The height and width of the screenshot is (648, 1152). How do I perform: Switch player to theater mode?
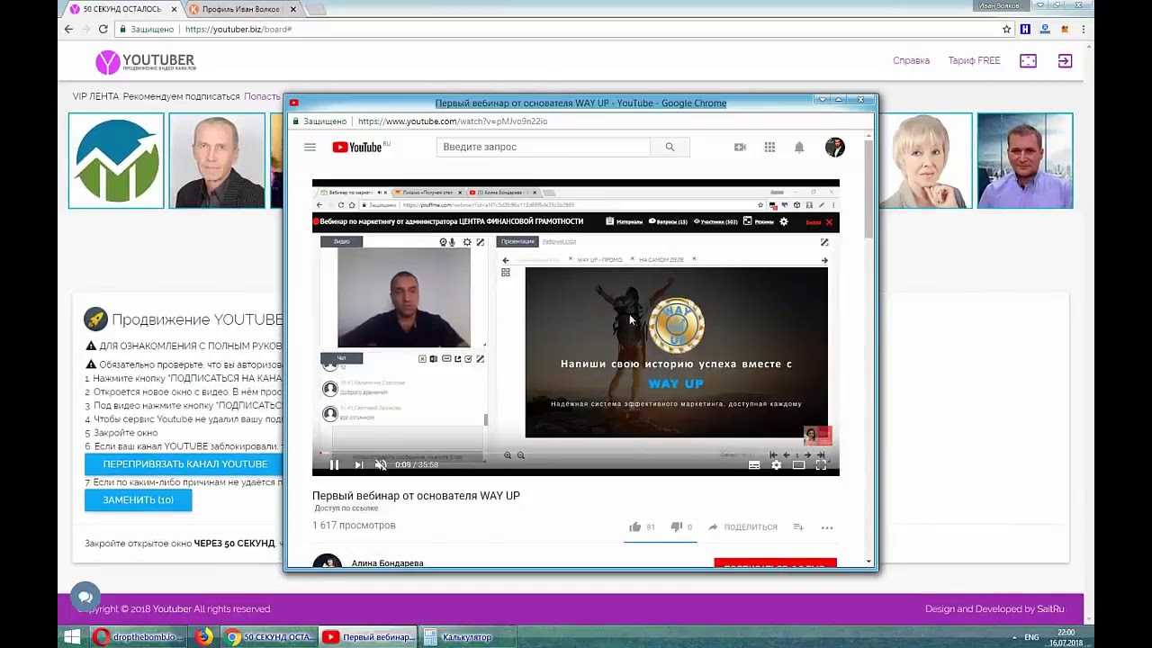coord(798,465)
